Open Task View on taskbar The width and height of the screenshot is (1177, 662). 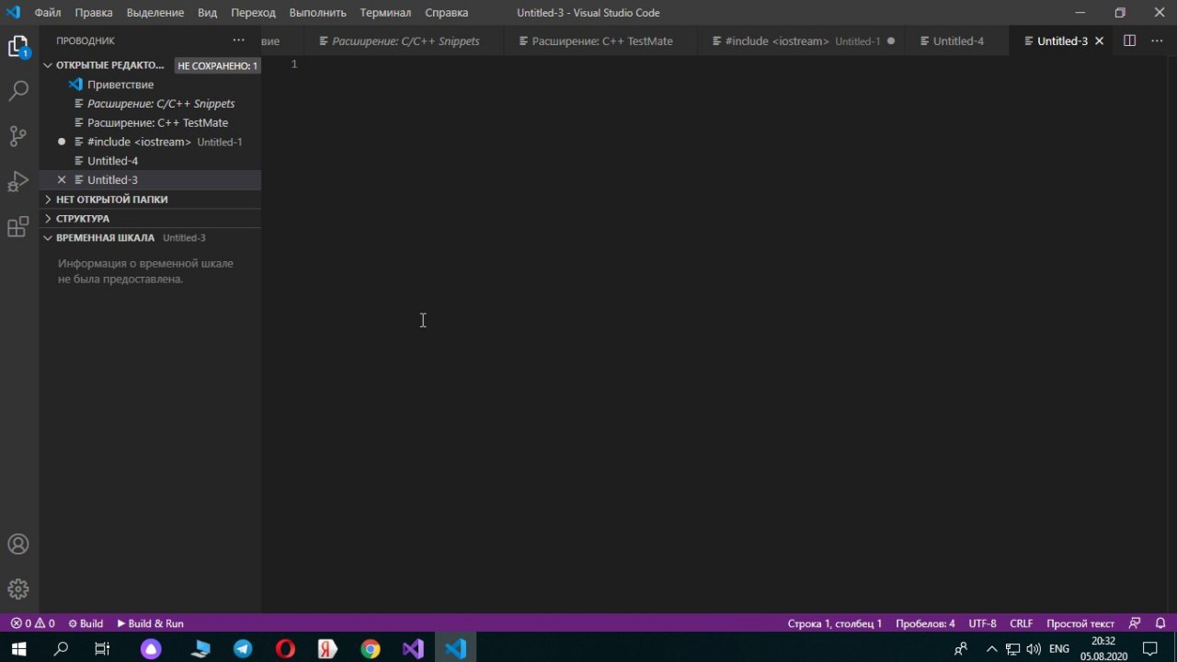point(102,648)
